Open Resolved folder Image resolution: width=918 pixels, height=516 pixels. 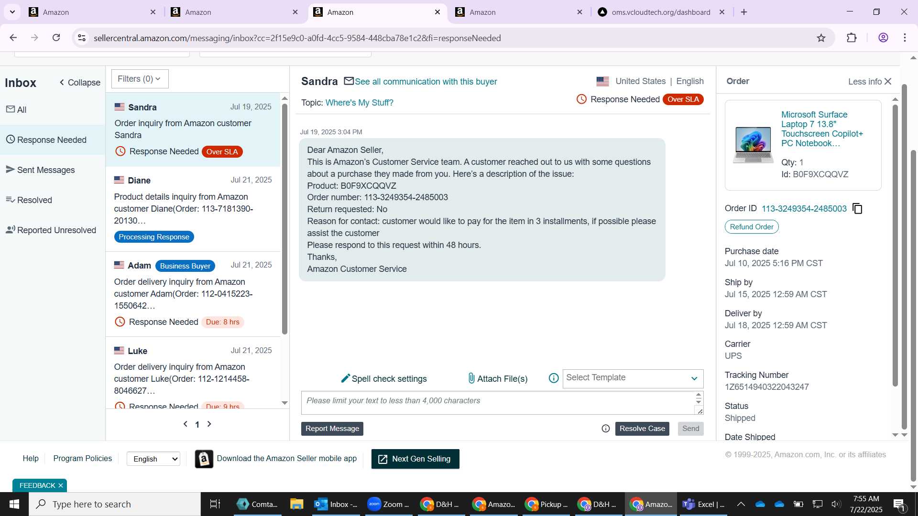[x=53, y=200]
